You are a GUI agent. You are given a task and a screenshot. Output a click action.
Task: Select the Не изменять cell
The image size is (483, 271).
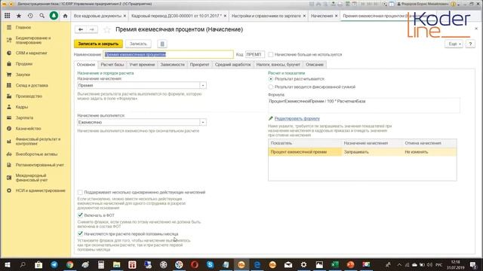[429, 152]
